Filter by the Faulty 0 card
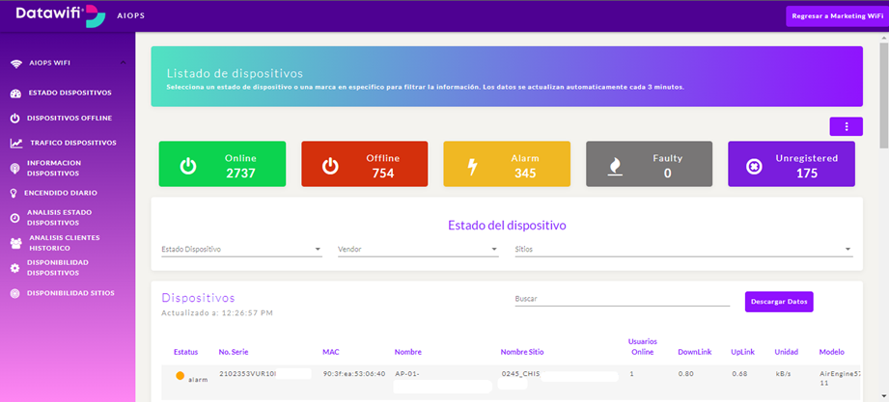 [650, 164]
